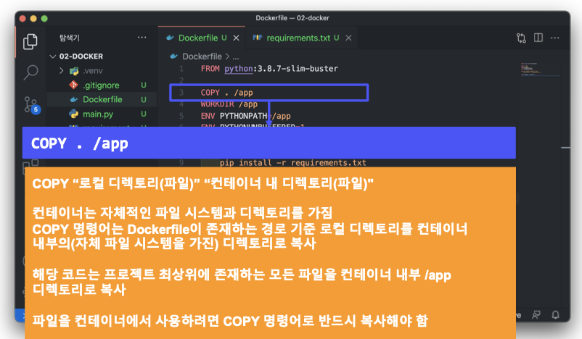
Task: Click the Docker whale icon beside Dockerfile in explorer
Action: point(74,99)
